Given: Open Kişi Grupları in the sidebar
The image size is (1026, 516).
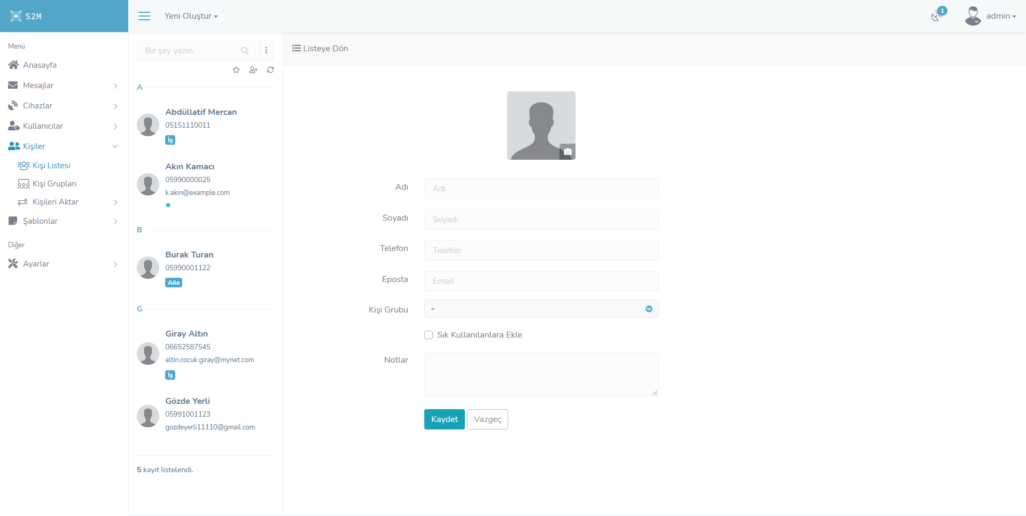Looking at the screenshot, I should pyautogui.click(x=54, y=184).
